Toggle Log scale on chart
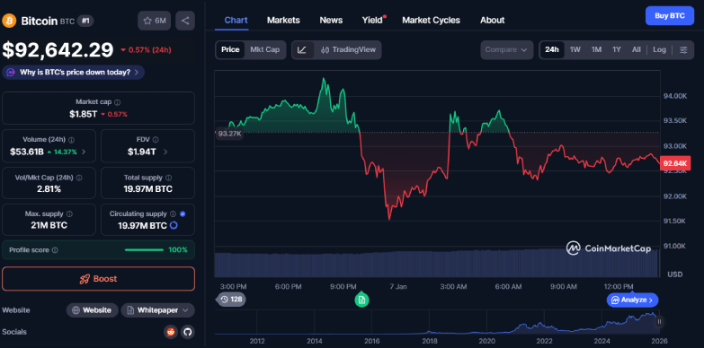Image resolution: width=704 pixels, height=348 pixels. coord(660,49)
